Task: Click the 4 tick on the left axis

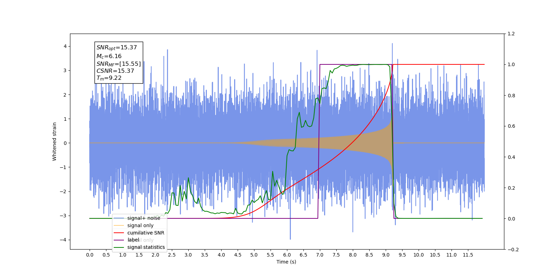Action: point(65,46)
